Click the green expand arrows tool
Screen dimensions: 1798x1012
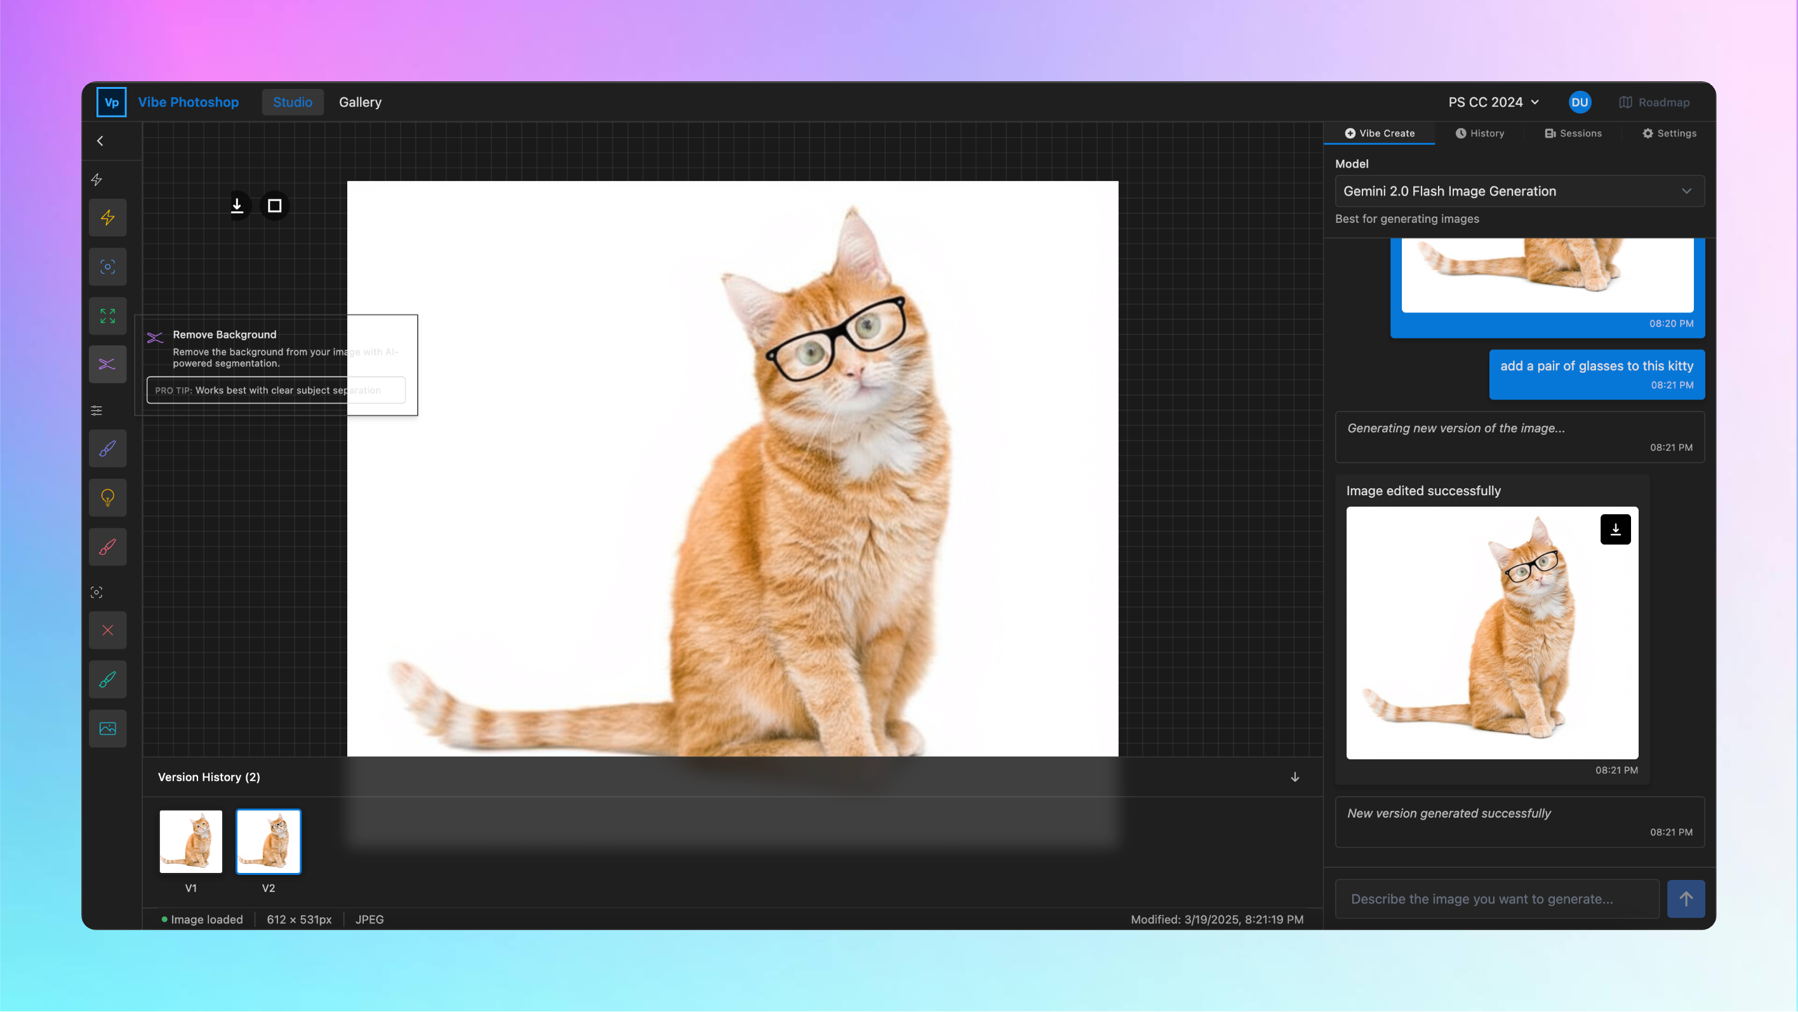[x=107, y=316]
